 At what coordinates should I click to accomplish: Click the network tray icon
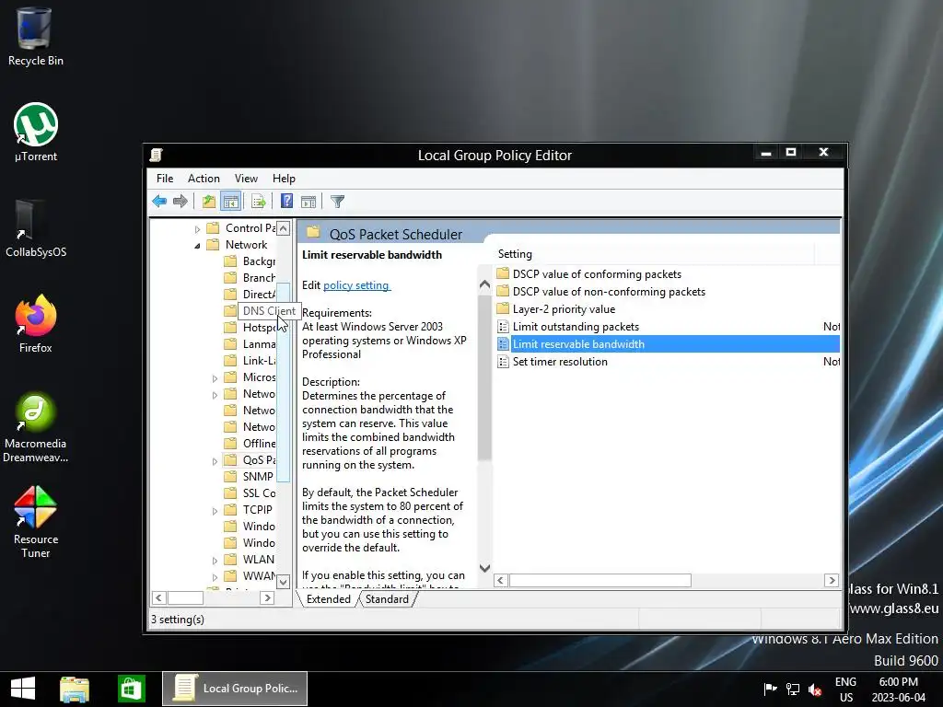(793, 689)
